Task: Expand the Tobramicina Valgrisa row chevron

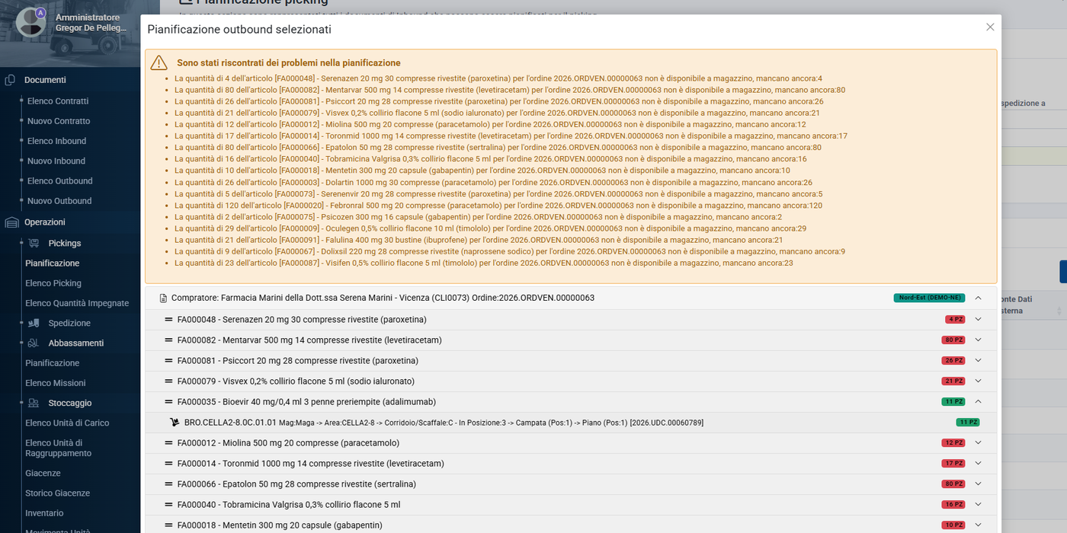Action: click(979, 504)
